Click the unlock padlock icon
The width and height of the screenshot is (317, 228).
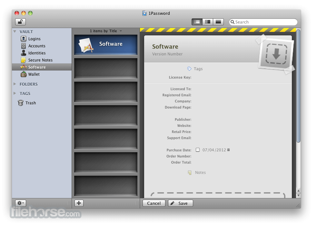(20, 22)
